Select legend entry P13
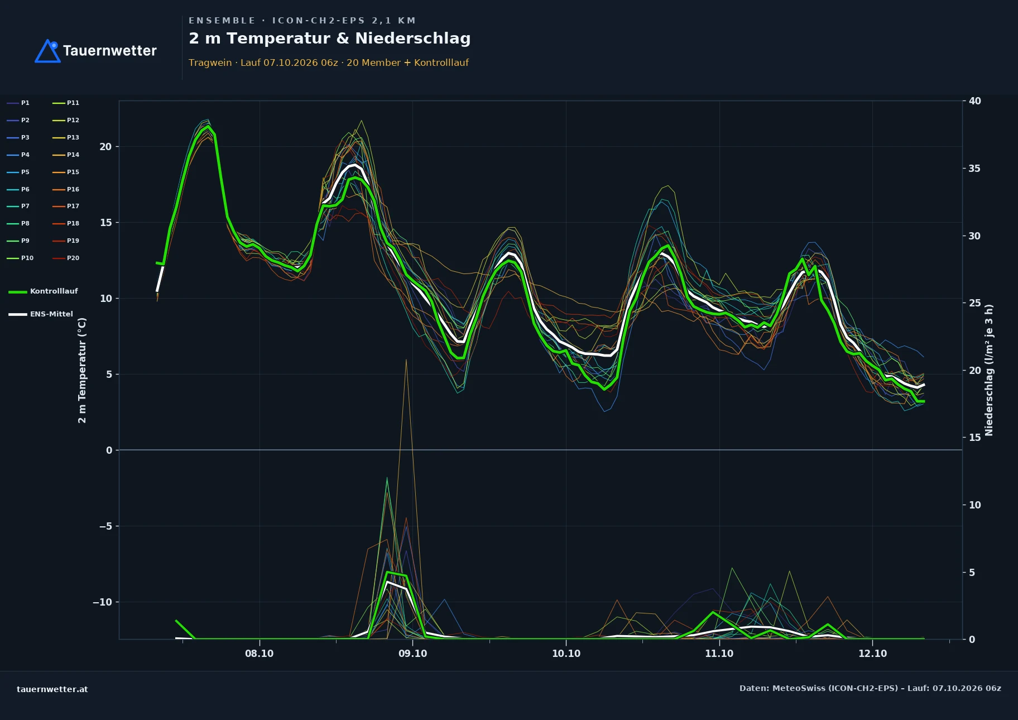The width and height of the screenshot is (1018, 720). 66,137
